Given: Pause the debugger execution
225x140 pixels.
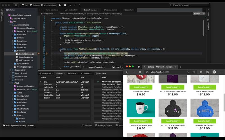Looking at the screenshot, I should pyautogui.click(x=65, y=5).
